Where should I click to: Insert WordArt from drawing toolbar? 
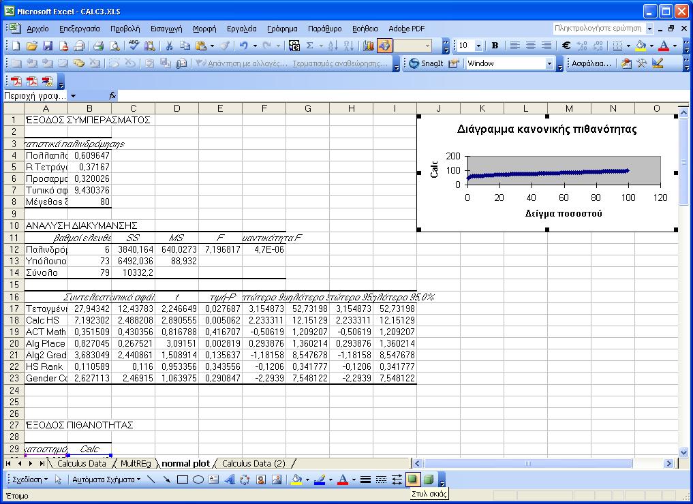[x=229, y=479]
